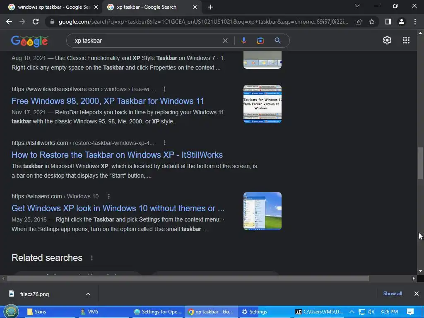Switch to Settings taskbar window
Viewport: 424px width, 318px height.
(265, 312)
